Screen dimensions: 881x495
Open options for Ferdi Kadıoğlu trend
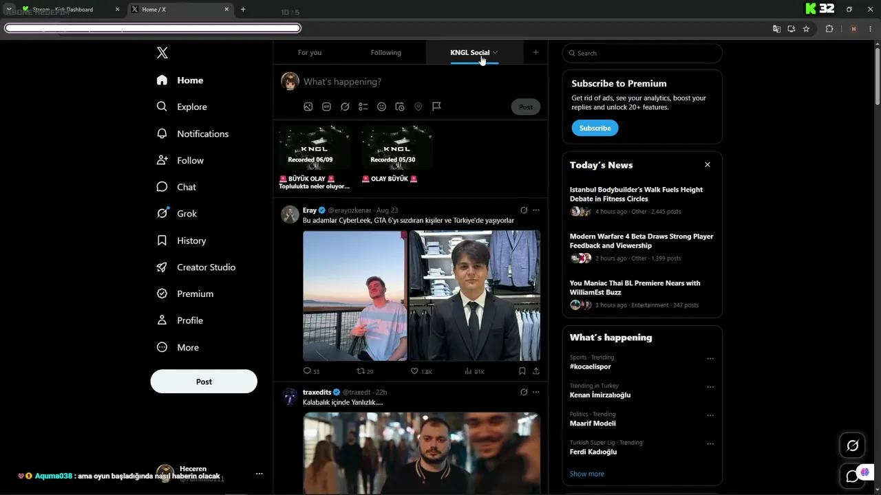[x=710, y=443]
